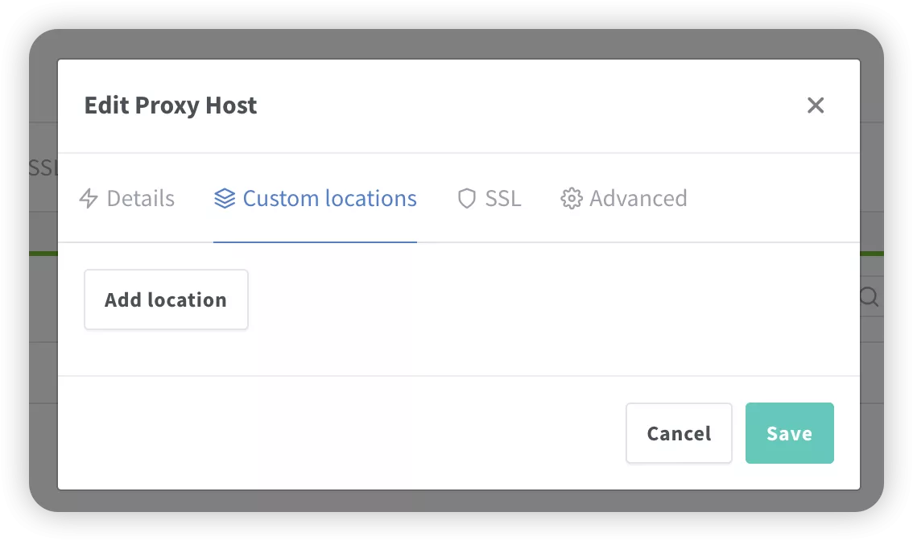Switch to the Details tab
This screenshot has width=913, height=541.
127,199
